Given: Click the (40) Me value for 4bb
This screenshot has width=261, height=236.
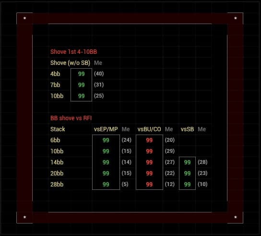Looking at the screenshot, I should pyautogui.click(x=99, y=74).
